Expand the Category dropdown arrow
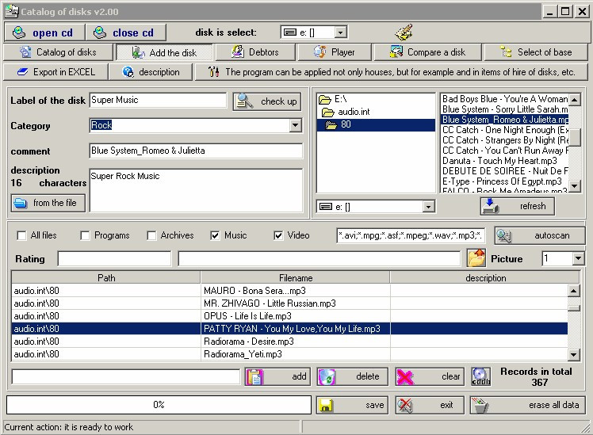The height and width of the screenshot is (435, 593). pos(296,125)
